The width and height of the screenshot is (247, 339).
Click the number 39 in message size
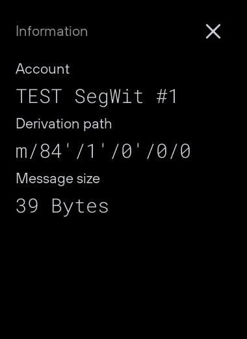click(x=27, y=206)
